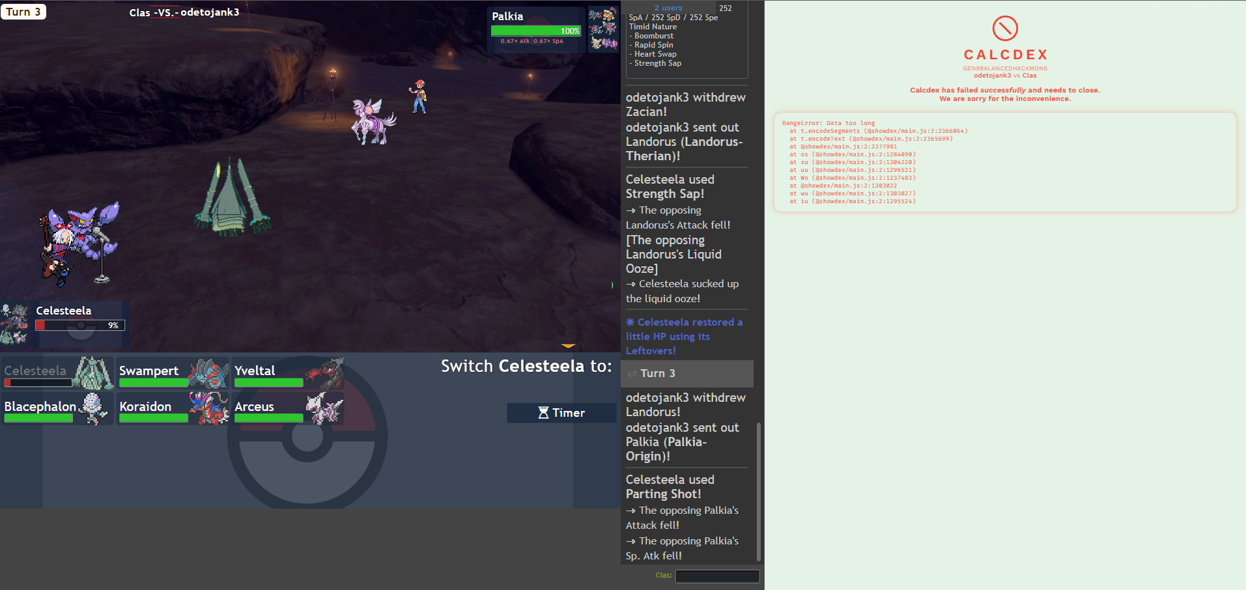The width and height of the screenshot is (1246, 590).
Task: Click the greyed-out Celesteela switch button
Action: click(x=57, y=372)
